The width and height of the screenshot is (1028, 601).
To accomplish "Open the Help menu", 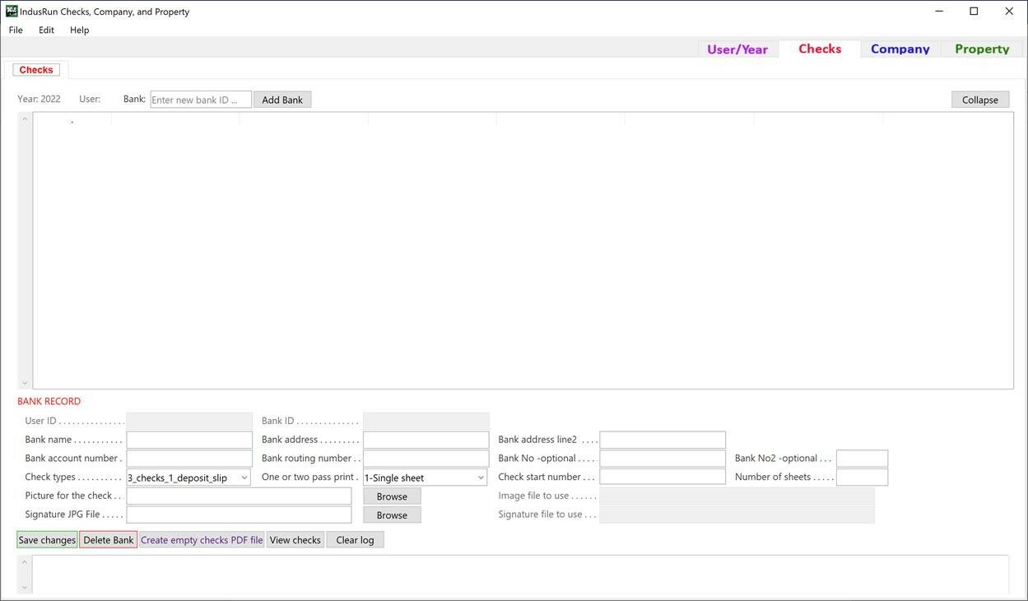I will click(79, 30).
